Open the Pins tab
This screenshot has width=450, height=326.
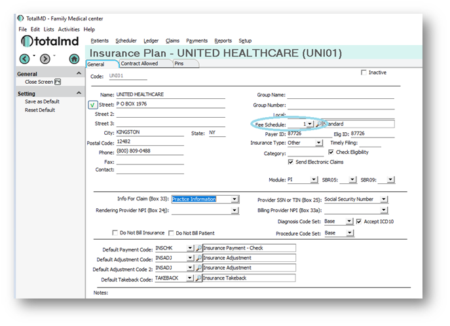(x=179, y=64)
